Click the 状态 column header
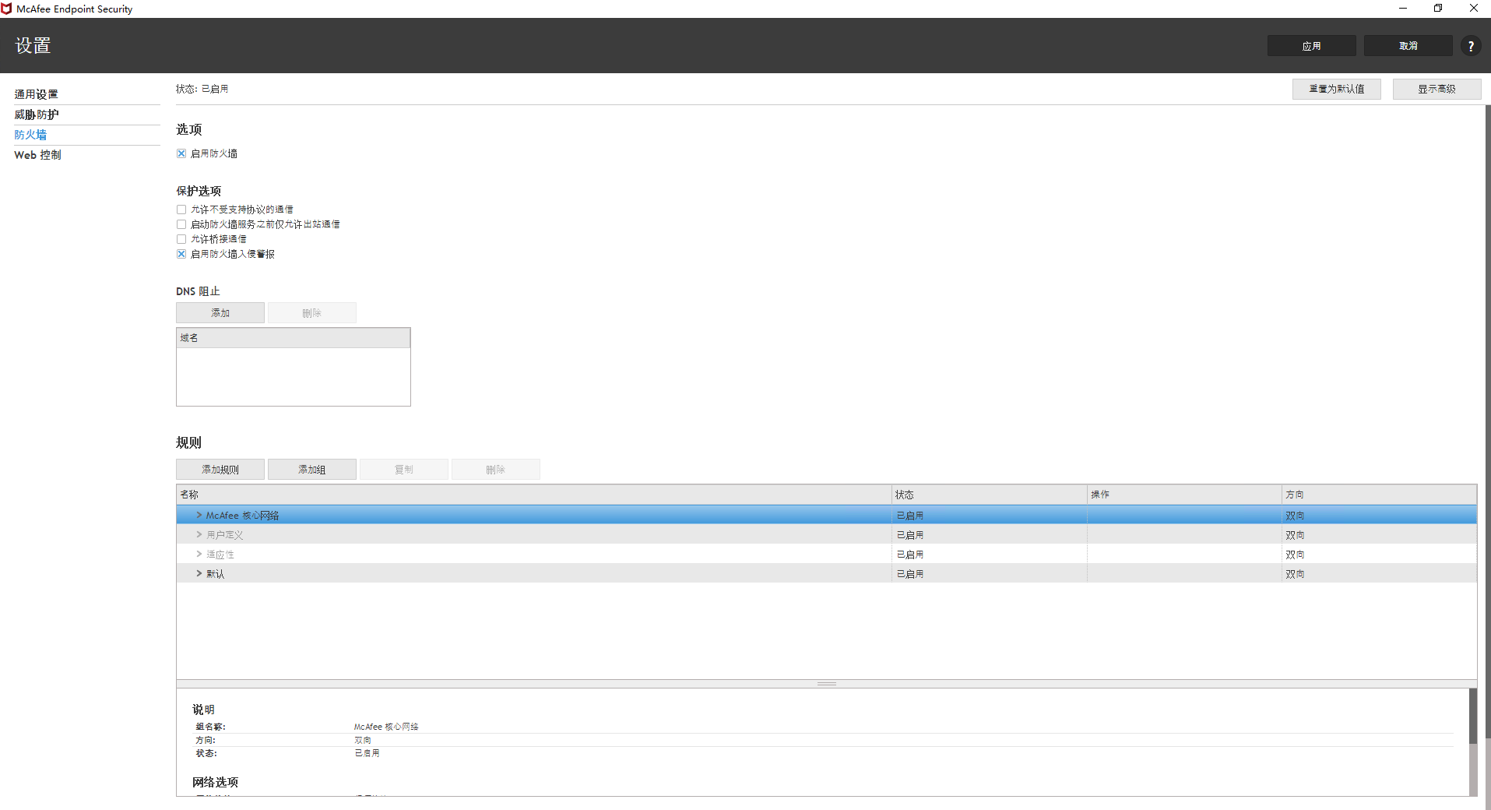 pos(989,495)
